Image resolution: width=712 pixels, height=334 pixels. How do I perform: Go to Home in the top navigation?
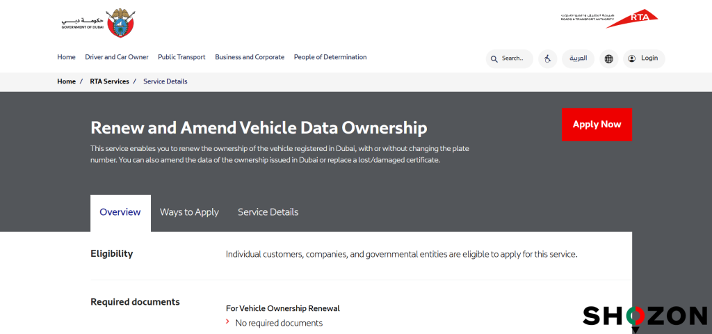point(66,57)
